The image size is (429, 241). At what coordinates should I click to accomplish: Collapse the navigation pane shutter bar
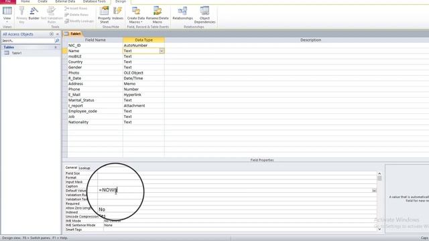tap(58, 34)
